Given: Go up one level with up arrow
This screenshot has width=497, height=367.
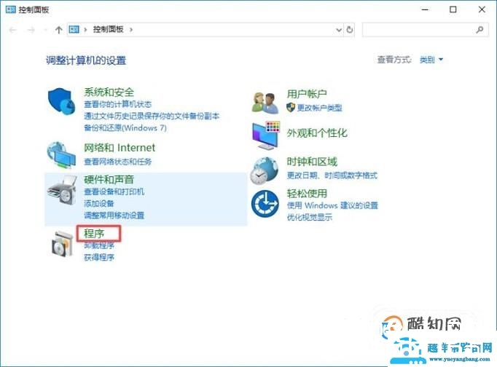Looking at the screenshot, I should [x=58, y=30].
